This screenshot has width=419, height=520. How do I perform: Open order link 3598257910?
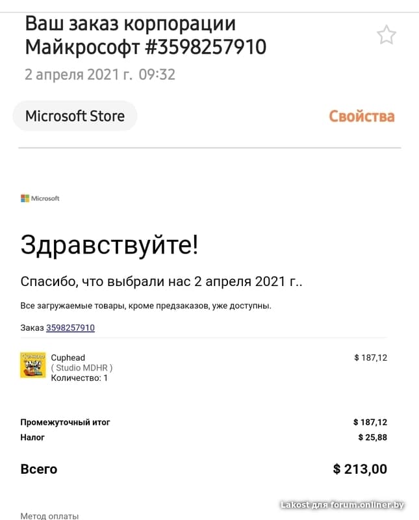pos(70,328)
